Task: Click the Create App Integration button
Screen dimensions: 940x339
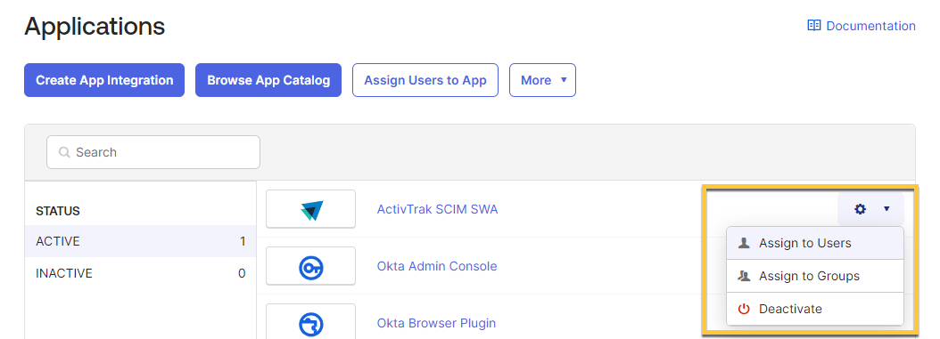Action: pos(104,80)
